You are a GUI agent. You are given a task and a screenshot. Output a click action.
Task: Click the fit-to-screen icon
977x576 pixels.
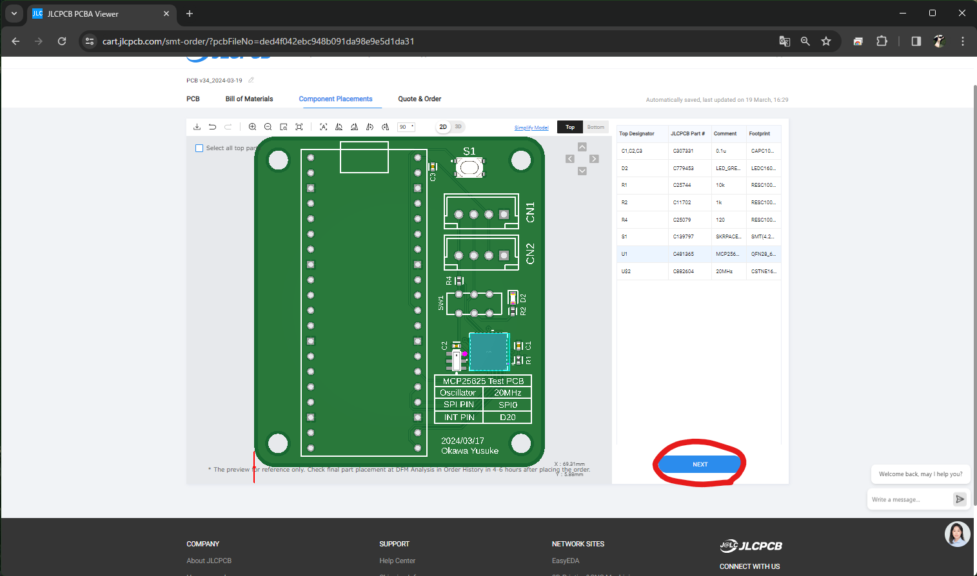click(x=299, y=126)
